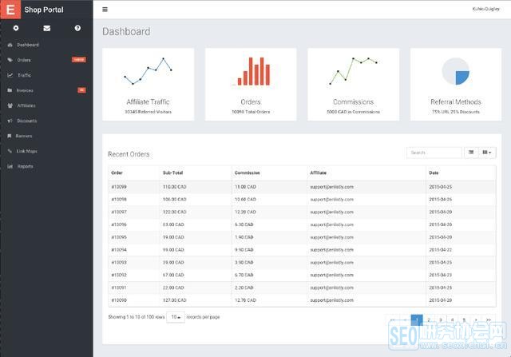This screenshot has width=511, height=357.
Task: Open Orders in the sidebar
Action: pos(24,60)
